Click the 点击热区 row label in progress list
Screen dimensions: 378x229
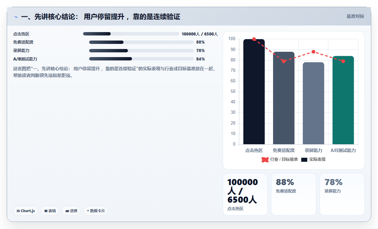tap(21, 34)
